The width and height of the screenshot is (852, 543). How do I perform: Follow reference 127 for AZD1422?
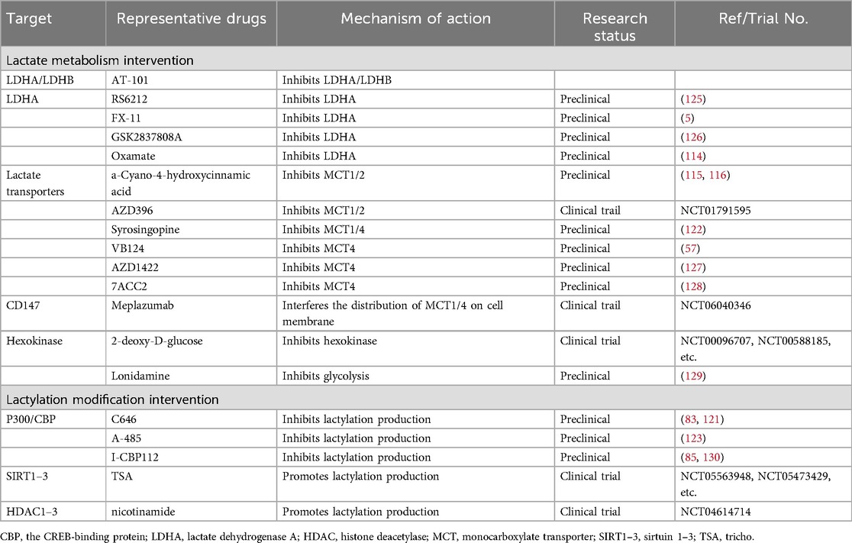click(693, 267)
